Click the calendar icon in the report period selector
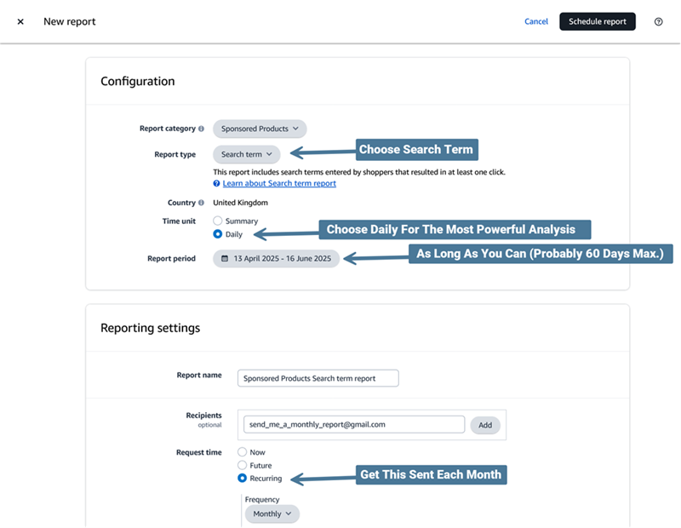Viewport: 681px width, 528px height. 224,258
